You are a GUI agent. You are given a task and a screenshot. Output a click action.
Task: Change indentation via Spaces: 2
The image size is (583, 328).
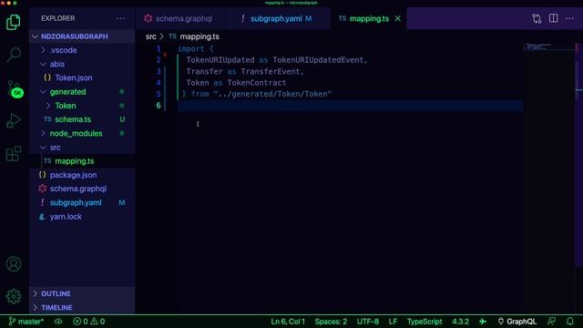[331, 322]
